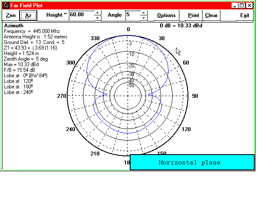Screen dimensions: 274x205
Task: Click the -3 dB ring label
Action: point(130,44)
